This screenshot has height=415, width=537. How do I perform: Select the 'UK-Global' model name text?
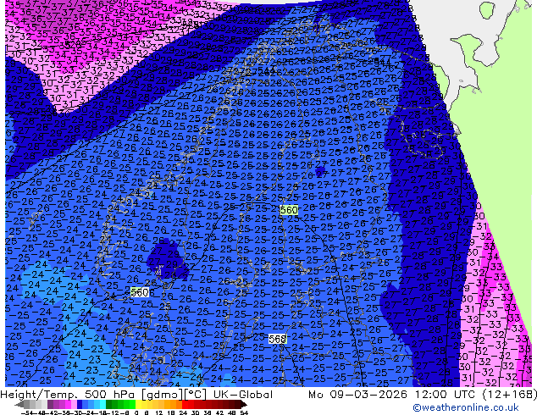pos(243,395)
